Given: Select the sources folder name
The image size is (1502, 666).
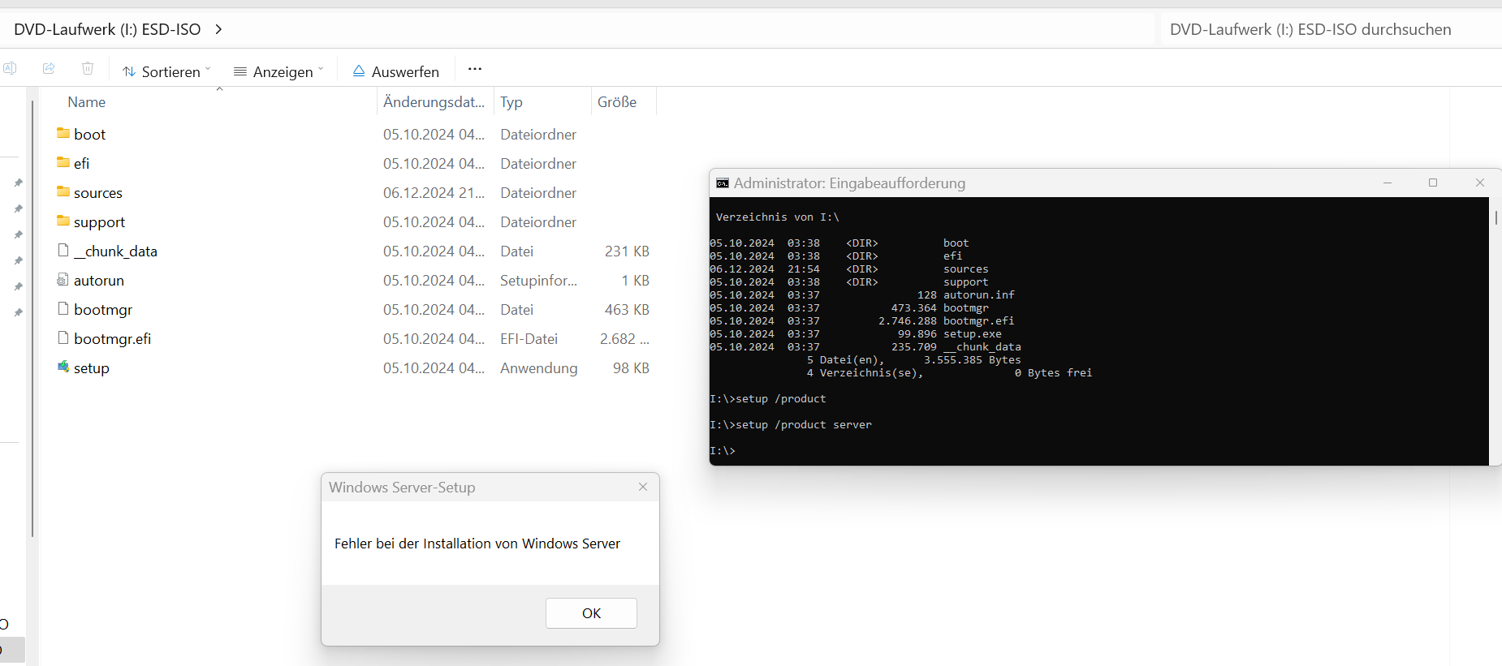Looking at the screenshot, I should (x=98, y=193).
